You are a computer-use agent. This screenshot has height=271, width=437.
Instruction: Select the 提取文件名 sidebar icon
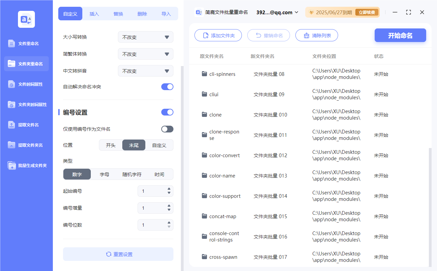tap(26, 125)
